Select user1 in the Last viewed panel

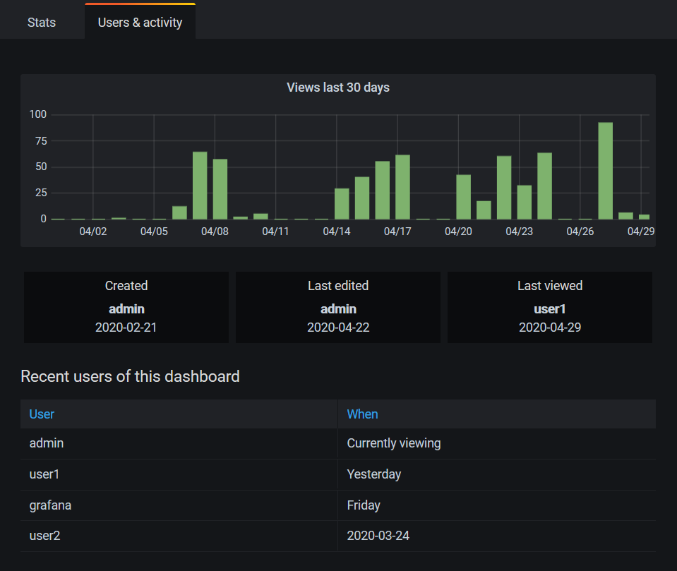click(x=549, y=308)
